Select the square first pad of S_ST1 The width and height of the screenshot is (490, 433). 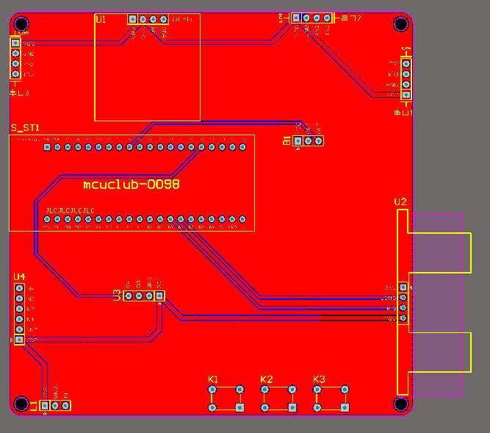[x=47, y=147]
